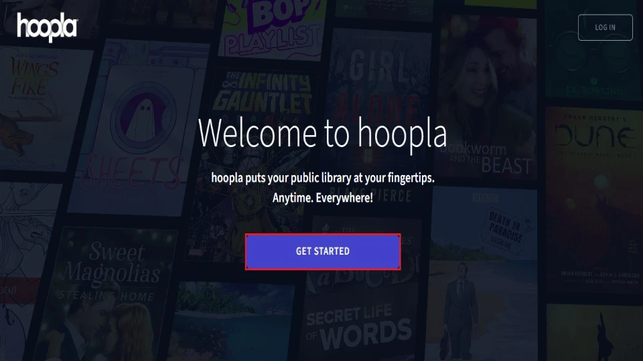Click the hoopla logo
This screenshot has height=361, width=643.
[x=47, y=27]
